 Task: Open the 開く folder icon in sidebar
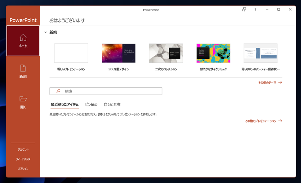(x=23, y=99)
